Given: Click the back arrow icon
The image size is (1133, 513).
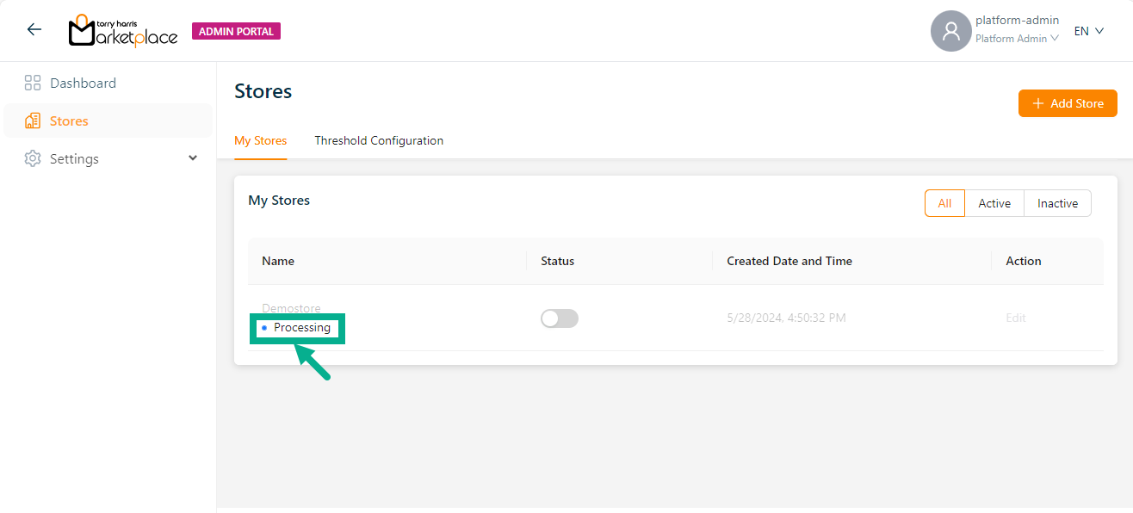Looking at the screenshot, I should click(34, 30).
